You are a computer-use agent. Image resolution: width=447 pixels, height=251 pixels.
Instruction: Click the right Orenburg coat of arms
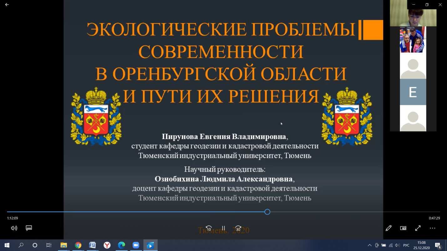(347, 117)
